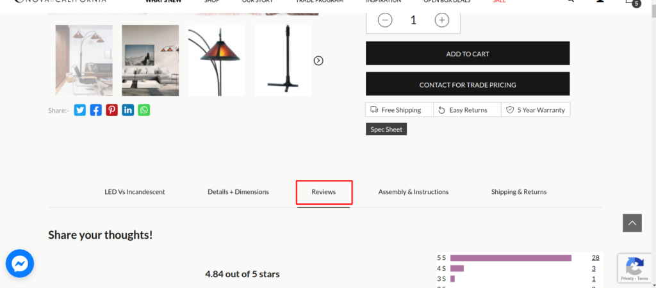Viewport: 656px width, 288px height.
Task: Click the quantity number field
Action: pos(413,20)
